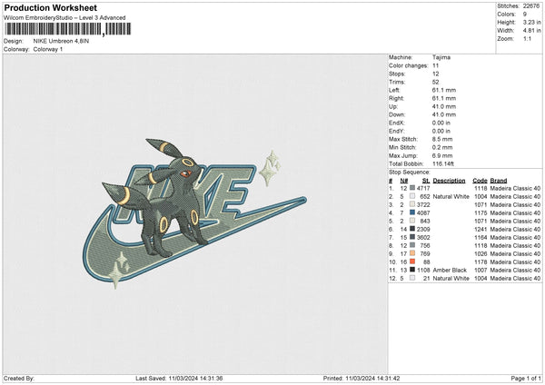
Task: Select the 'Stop Sequence:' heading
Action: 409,173
